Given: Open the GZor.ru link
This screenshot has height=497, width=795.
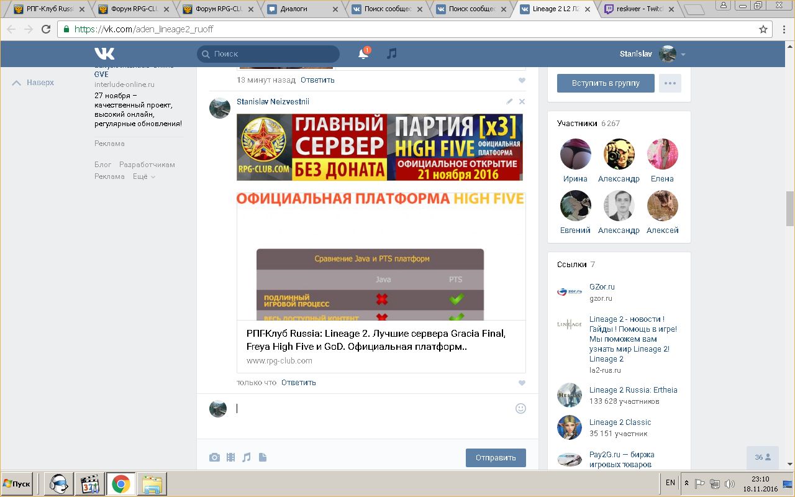Looking at the screenshot, I should click(x=602, y=287).
